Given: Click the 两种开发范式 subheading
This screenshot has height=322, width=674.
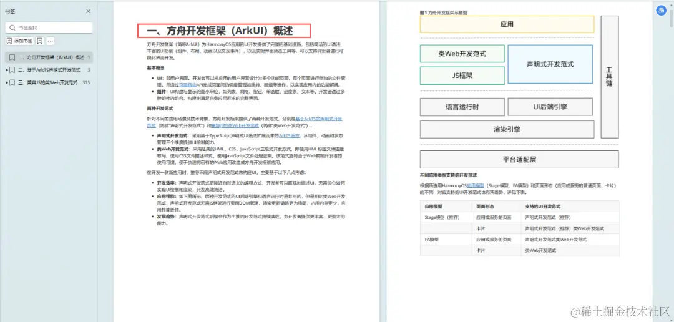Looking at the screenshot, I should click(x=160, y=109).
